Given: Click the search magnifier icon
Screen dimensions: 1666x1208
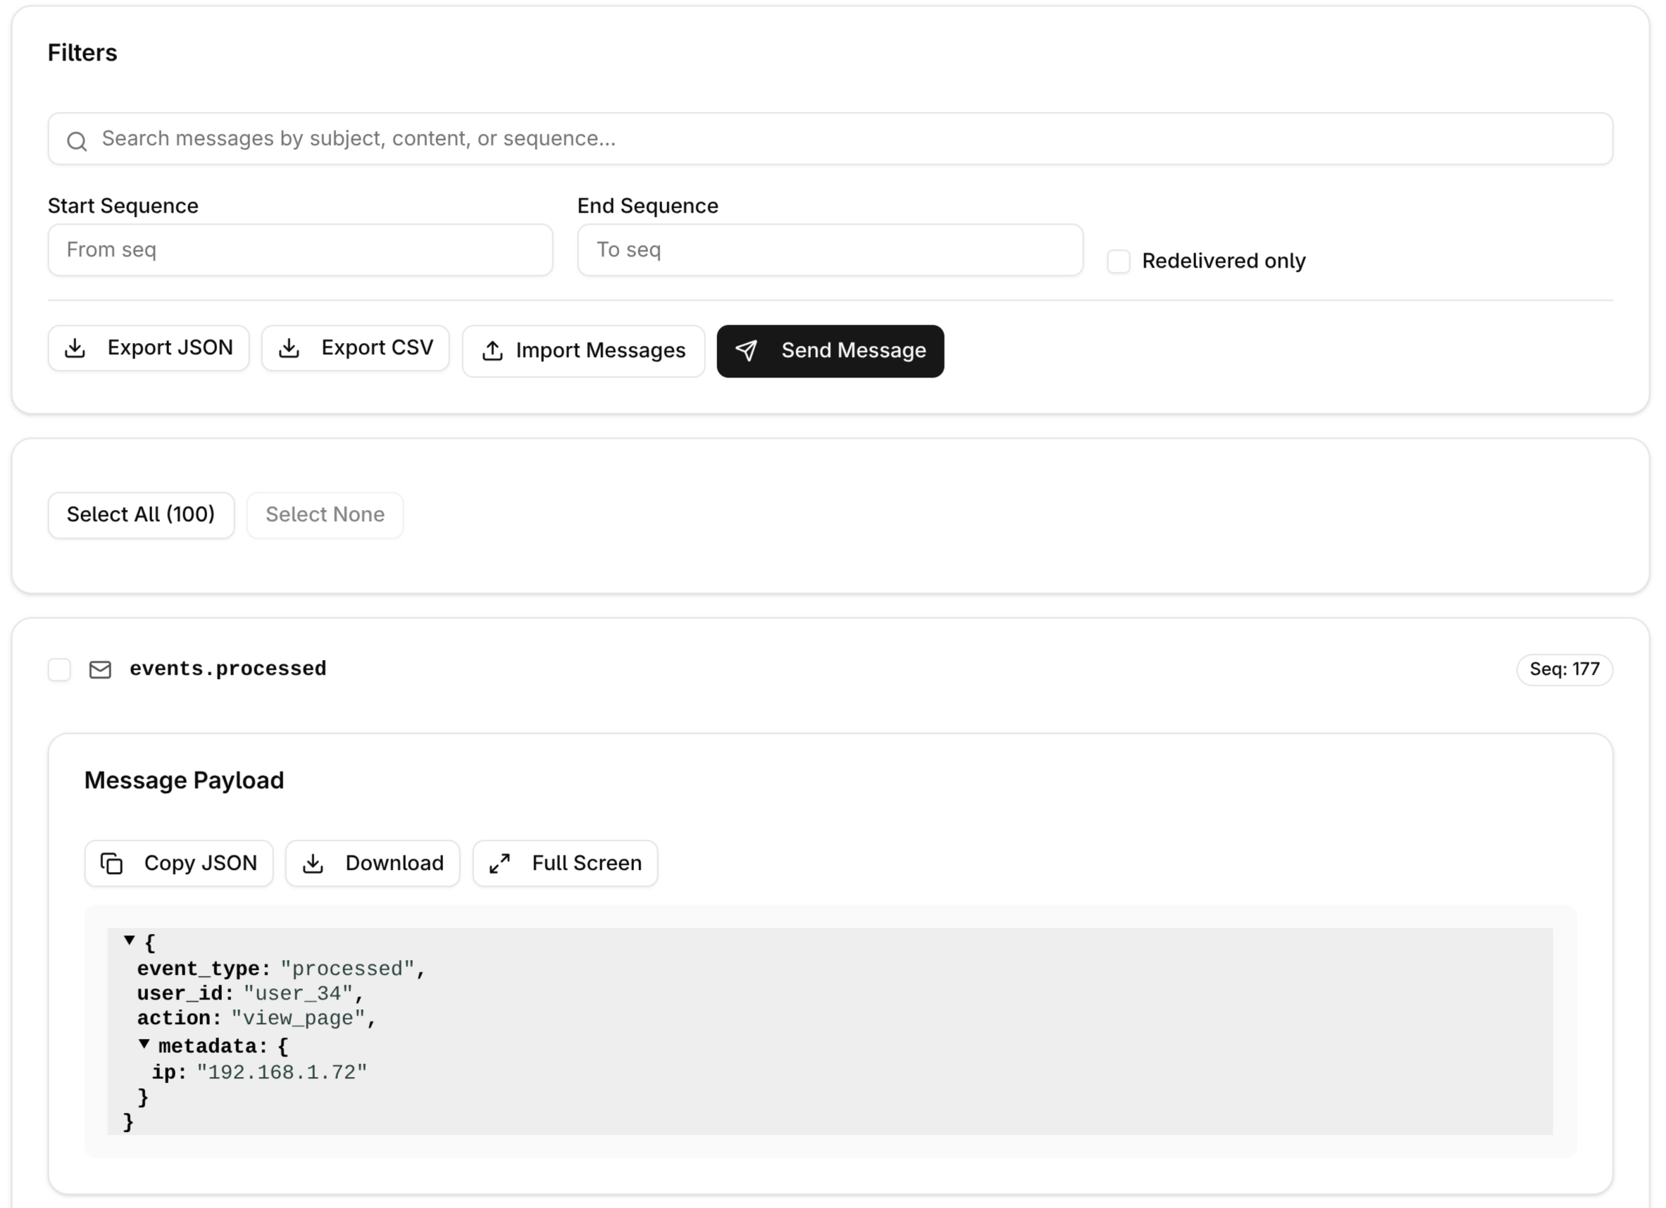Looking at the screenshot, I should (x=77, y=141).
